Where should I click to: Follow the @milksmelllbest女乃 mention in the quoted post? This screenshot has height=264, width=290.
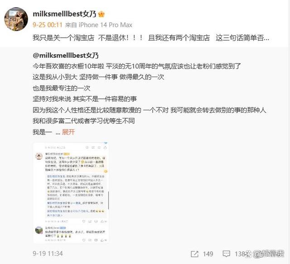pyautogui.click(x=66, y=55)
